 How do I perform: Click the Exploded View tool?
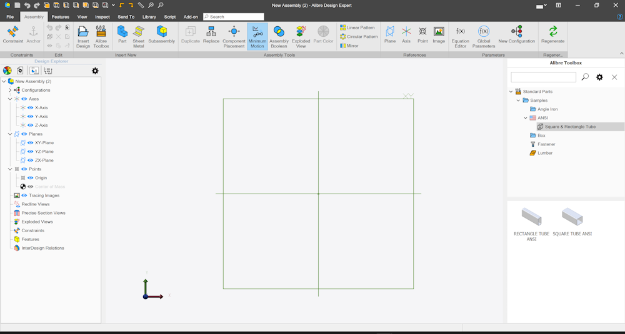tap(301, 37)
